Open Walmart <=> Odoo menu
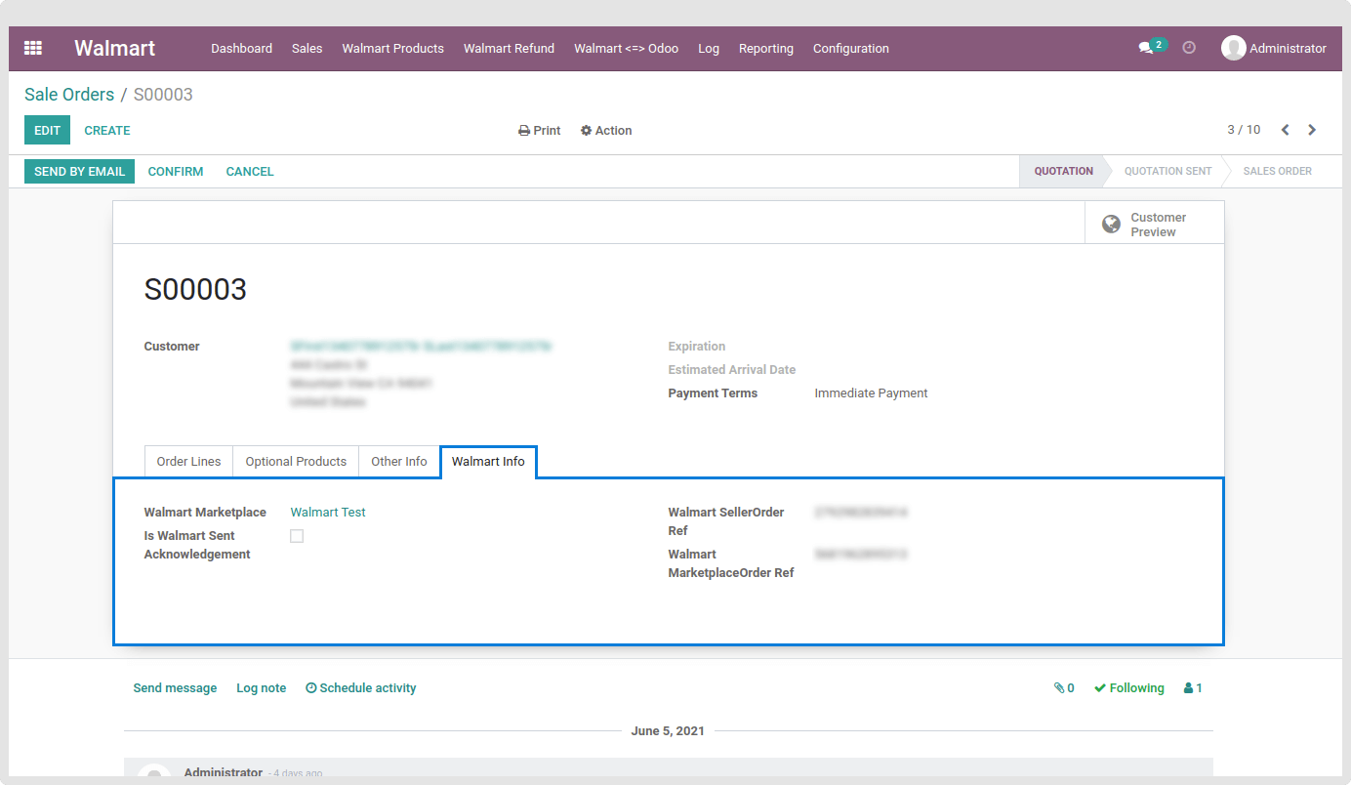The width and height of the screenshot is (1351, 785). point(626,49)
